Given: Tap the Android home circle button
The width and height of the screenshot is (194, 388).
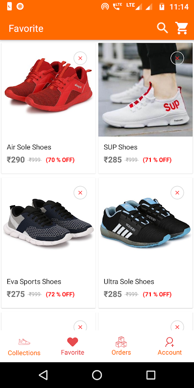Looking at the screenshot, I should click(x=97, y=375).
